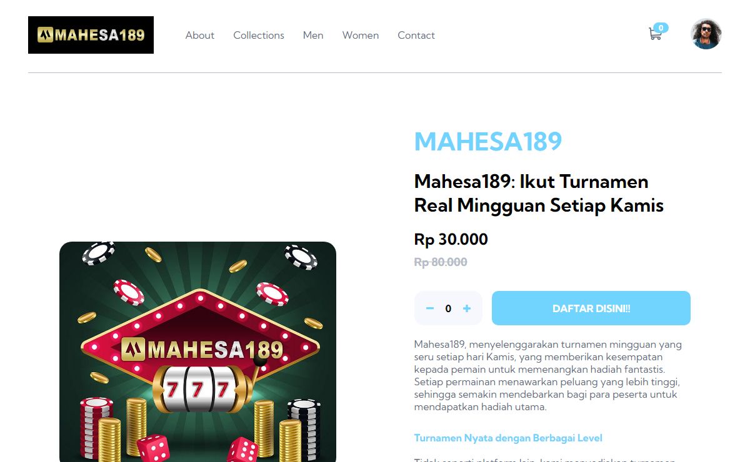Viewport: 750px width, 462px height.
Task: Click the DAFTAR DISINI!! button
Action: [x=591, y=308]
